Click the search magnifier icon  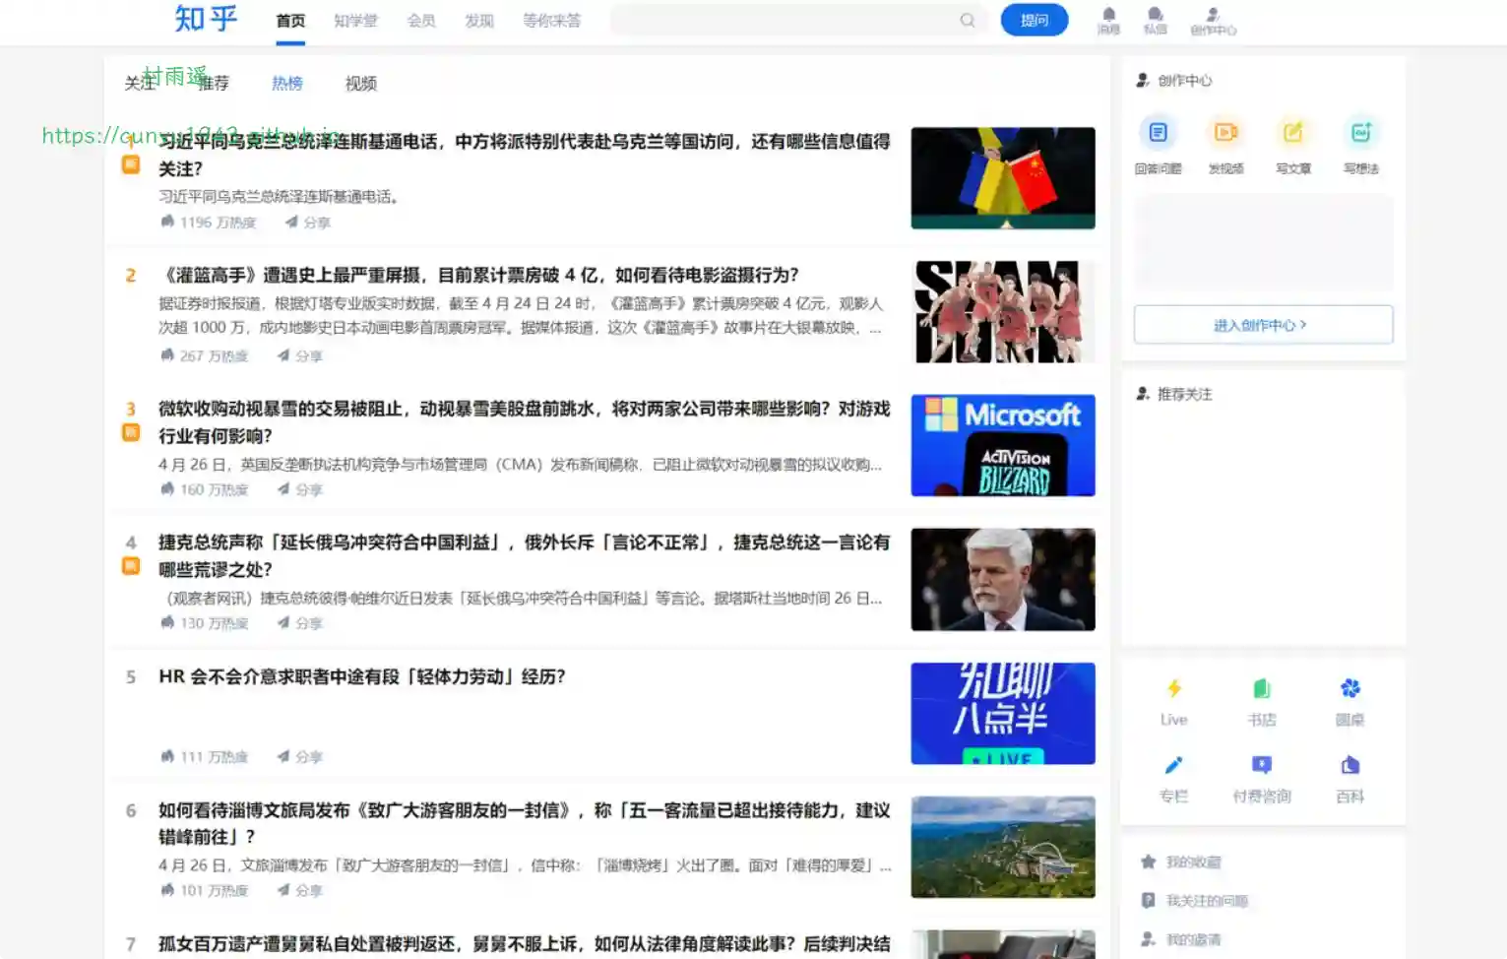[968, 20]
